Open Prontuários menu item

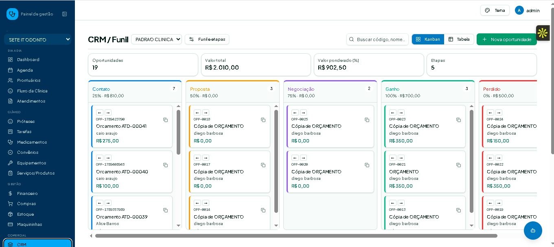(28, 80)
